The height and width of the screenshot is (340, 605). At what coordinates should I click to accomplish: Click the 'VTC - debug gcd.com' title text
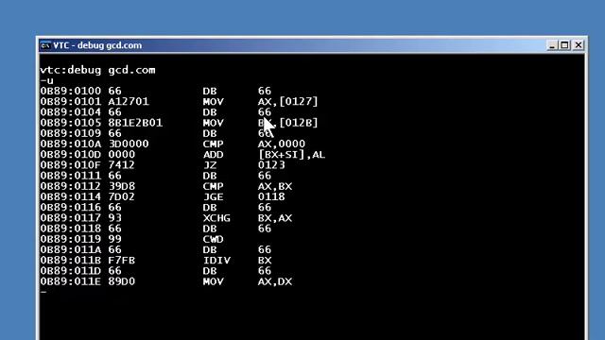[97, 45]
